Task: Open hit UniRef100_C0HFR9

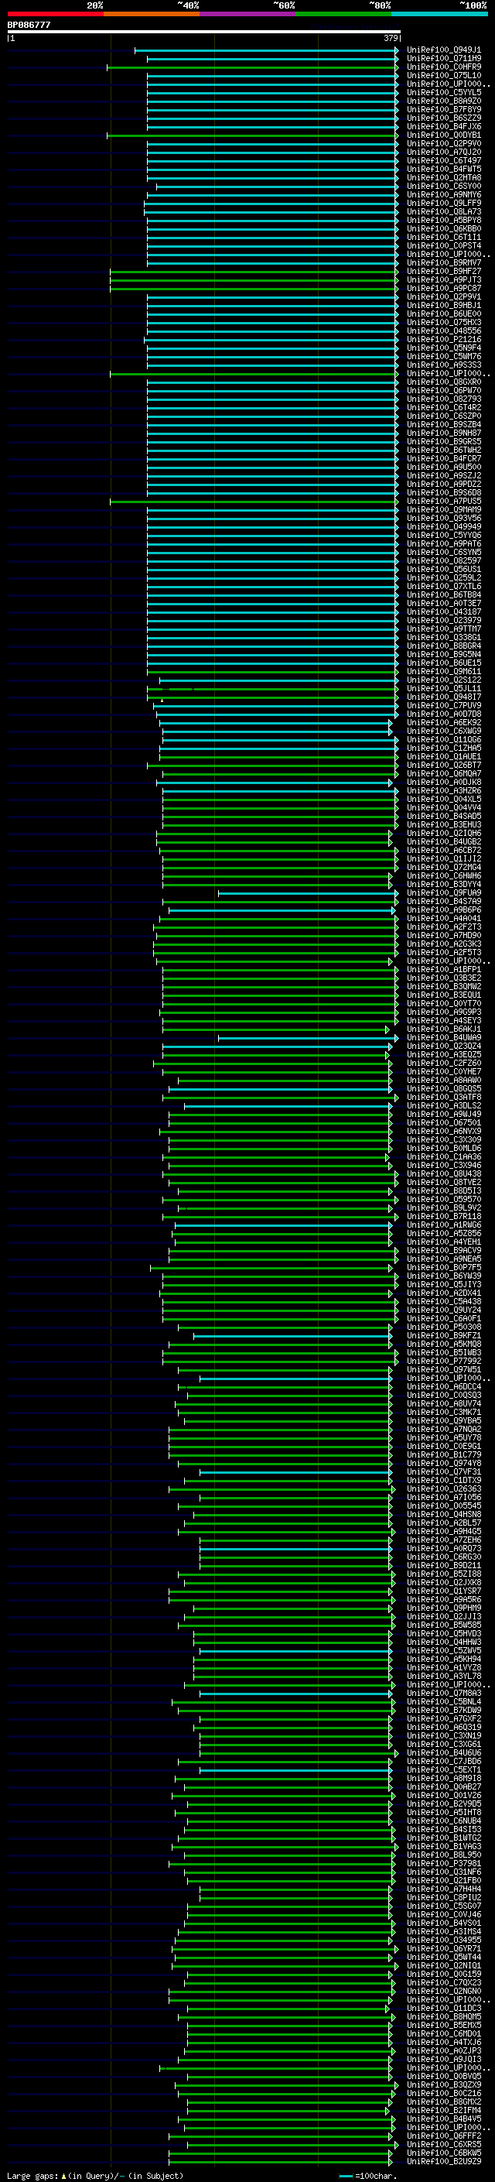Action: click(x=443, y=67)
